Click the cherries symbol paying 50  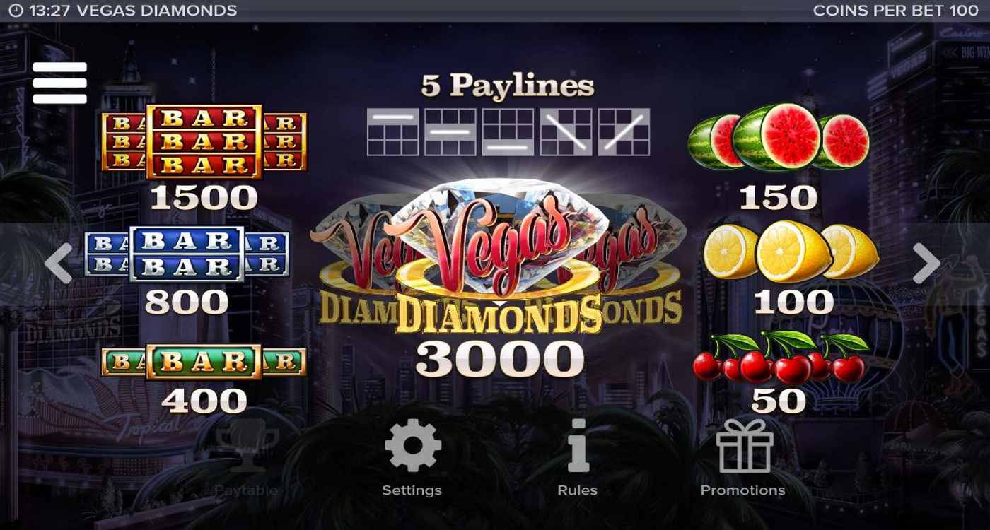click(781, 358)
